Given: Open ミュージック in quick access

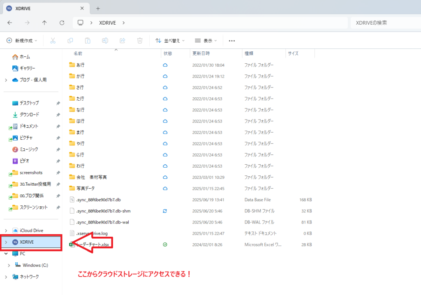Looking at the screenshot, I should [25, 149].
